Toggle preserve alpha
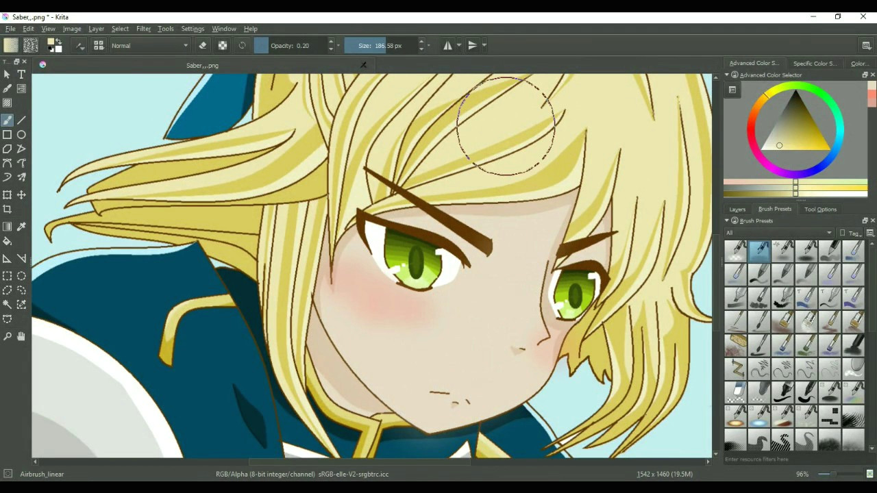877x493 pixels. coord(223,45)
